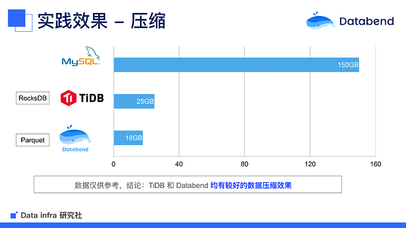406x228 pixels.
Task: Click the text 数据仅供参考，结论
Action: (108, 185)
